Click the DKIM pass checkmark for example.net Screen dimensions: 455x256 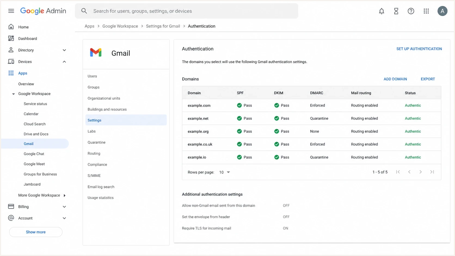coord(277,118)
